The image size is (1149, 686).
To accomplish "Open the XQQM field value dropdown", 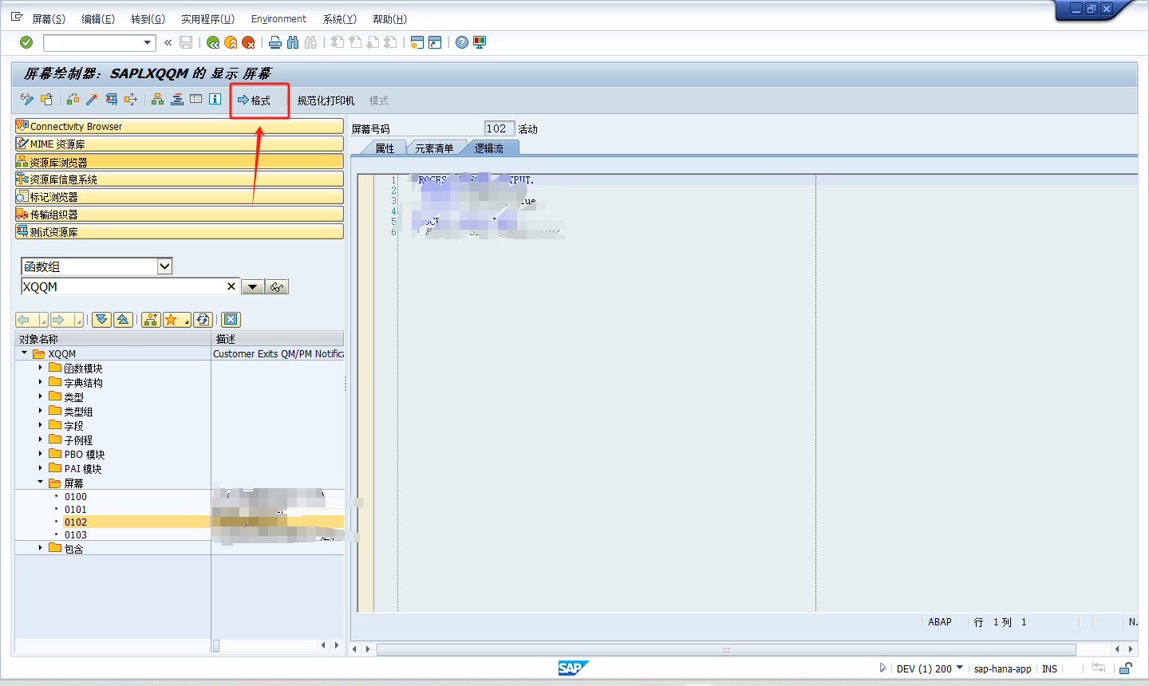I will (253, 286).
